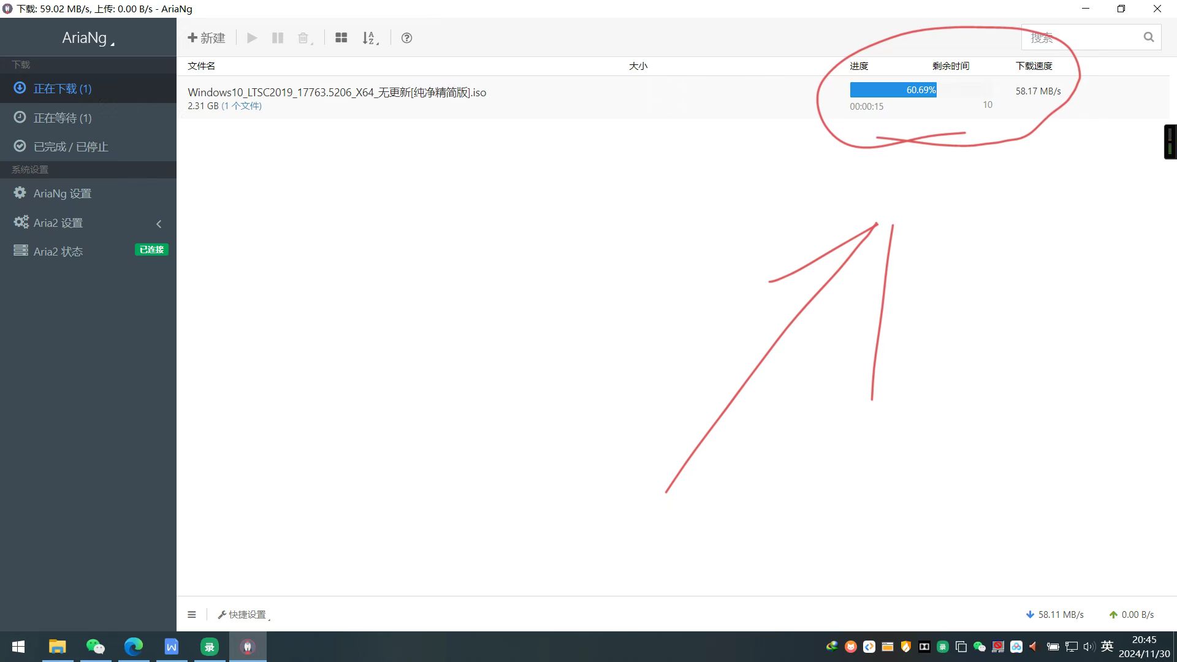The image size is (1177, 662).
Task: Open the delete task trash dropdown
Action: (305, 39)
